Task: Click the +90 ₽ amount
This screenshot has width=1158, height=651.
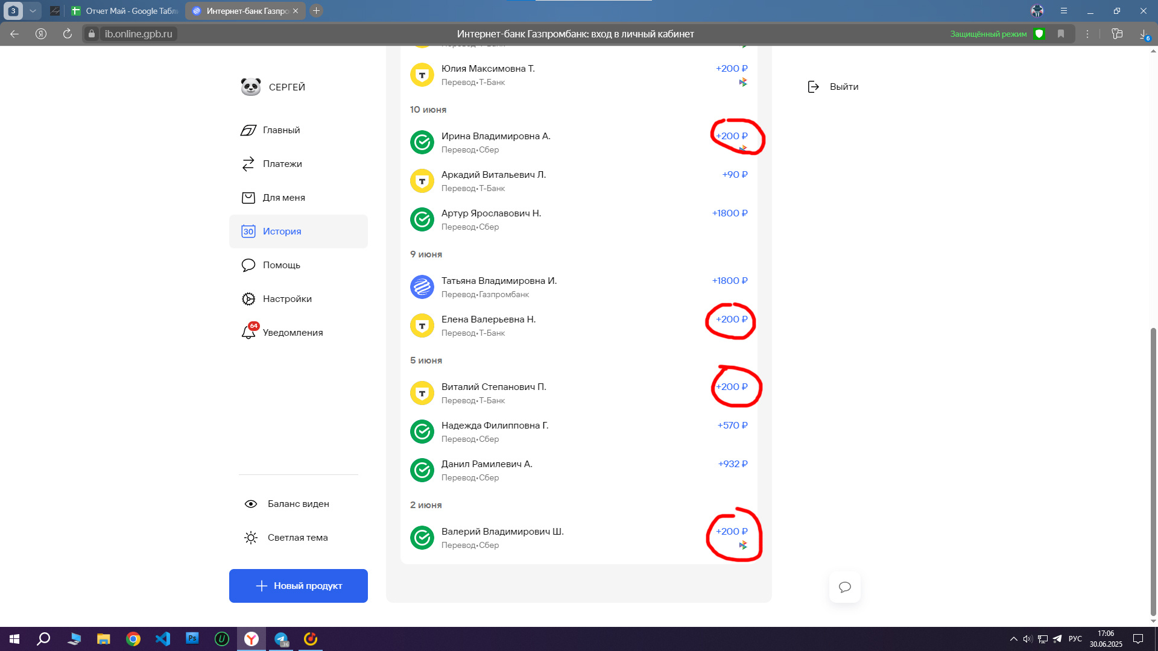Action: [735, 175]
